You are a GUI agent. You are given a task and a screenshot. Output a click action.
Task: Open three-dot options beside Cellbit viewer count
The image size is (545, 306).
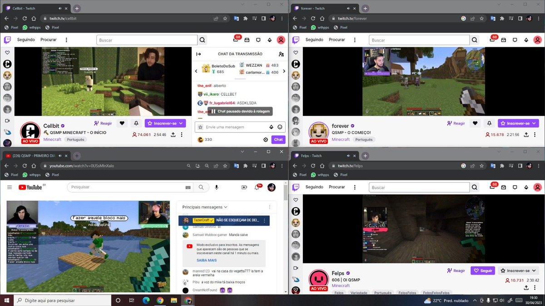pyautogui.click(x=182, y=135)
